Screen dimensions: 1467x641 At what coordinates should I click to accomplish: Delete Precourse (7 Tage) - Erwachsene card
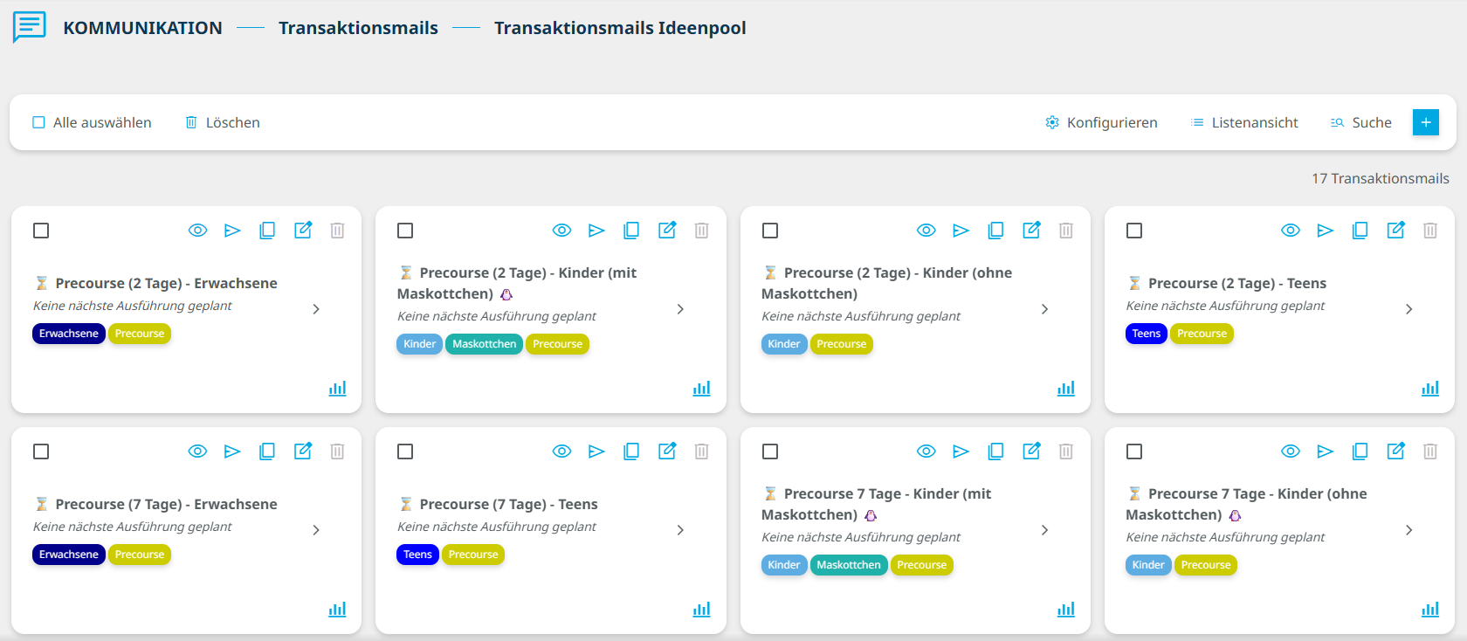pos(338,451)
